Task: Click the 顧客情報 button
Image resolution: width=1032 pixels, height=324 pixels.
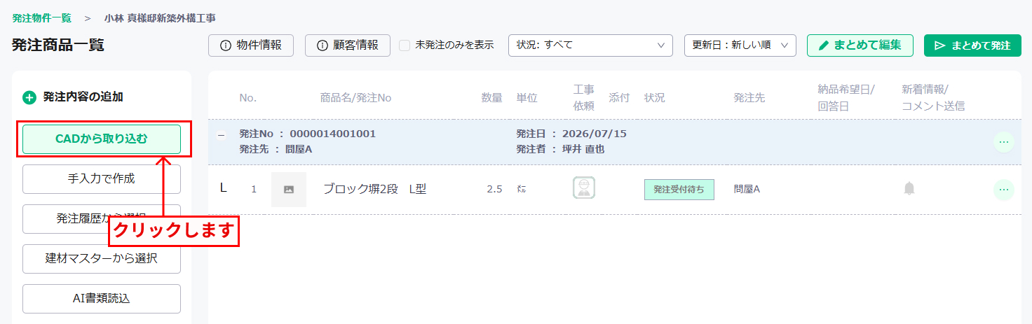Action: (x=348, y=45)
